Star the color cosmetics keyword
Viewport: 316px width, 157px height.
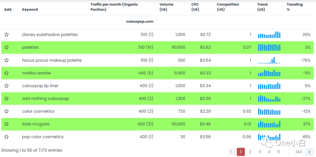[6, 111]
